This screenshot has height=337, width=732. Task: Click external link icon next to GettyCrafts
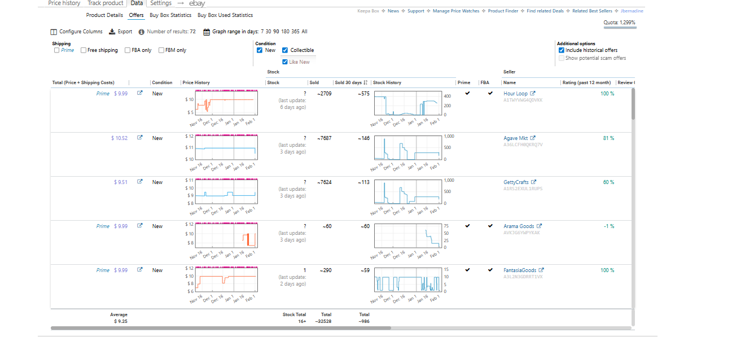click(534, 182)
